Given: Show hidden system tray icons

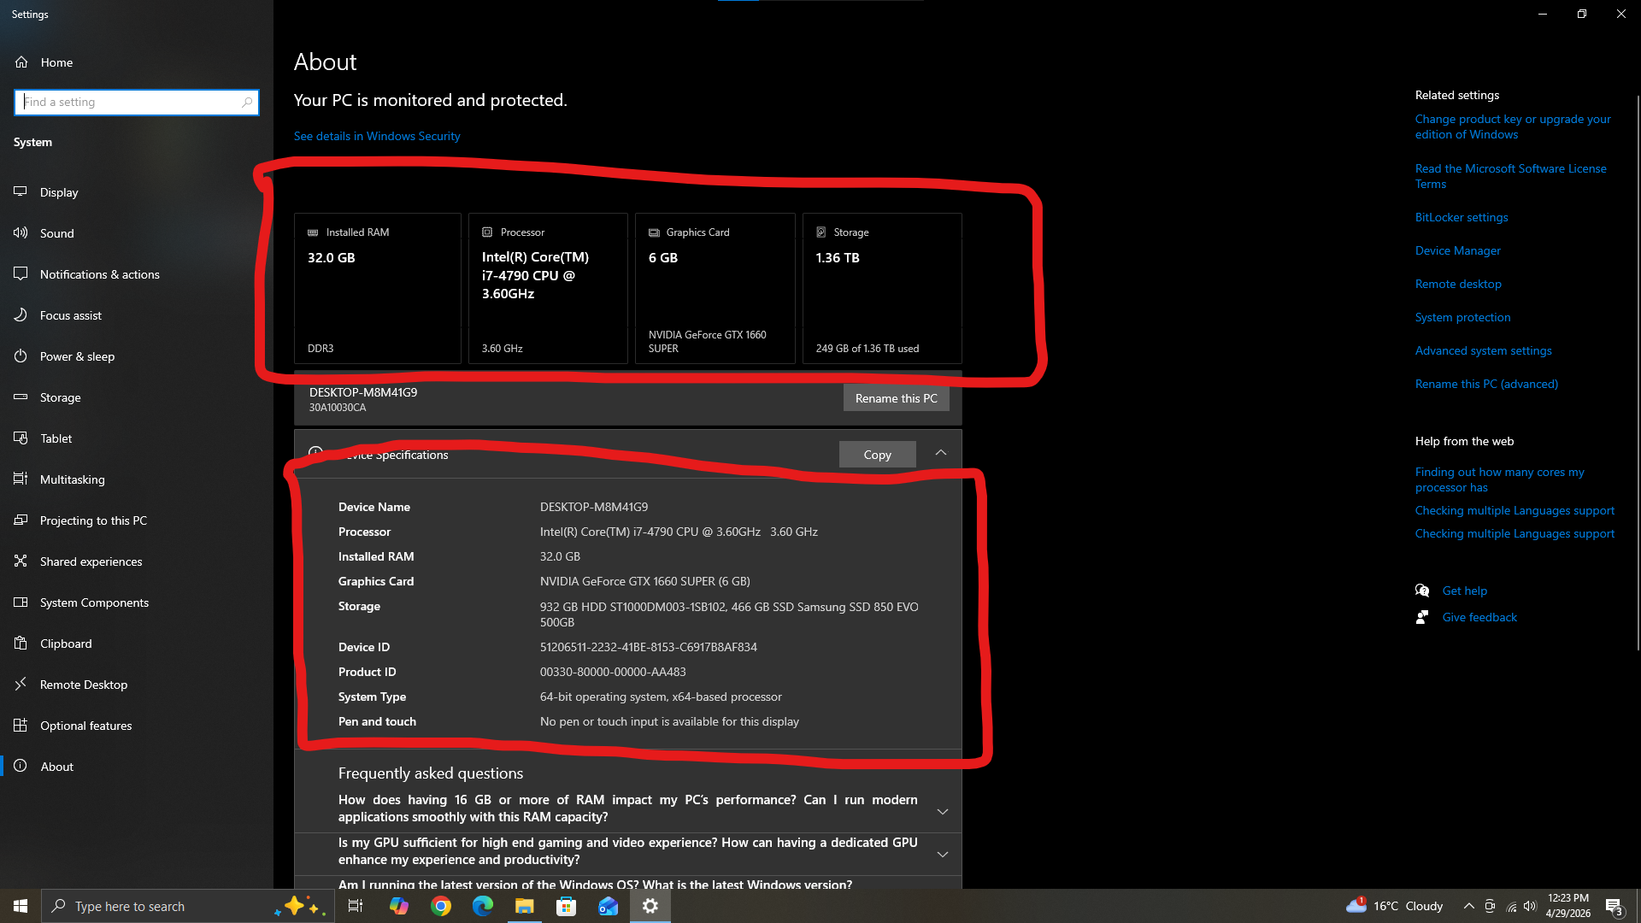Looking at the screenshot, I should point(1468,906).
